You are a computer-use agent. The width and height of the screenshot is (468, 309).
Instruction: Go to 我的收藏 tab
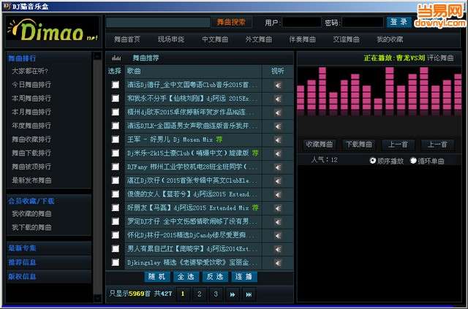pos(390,39)
